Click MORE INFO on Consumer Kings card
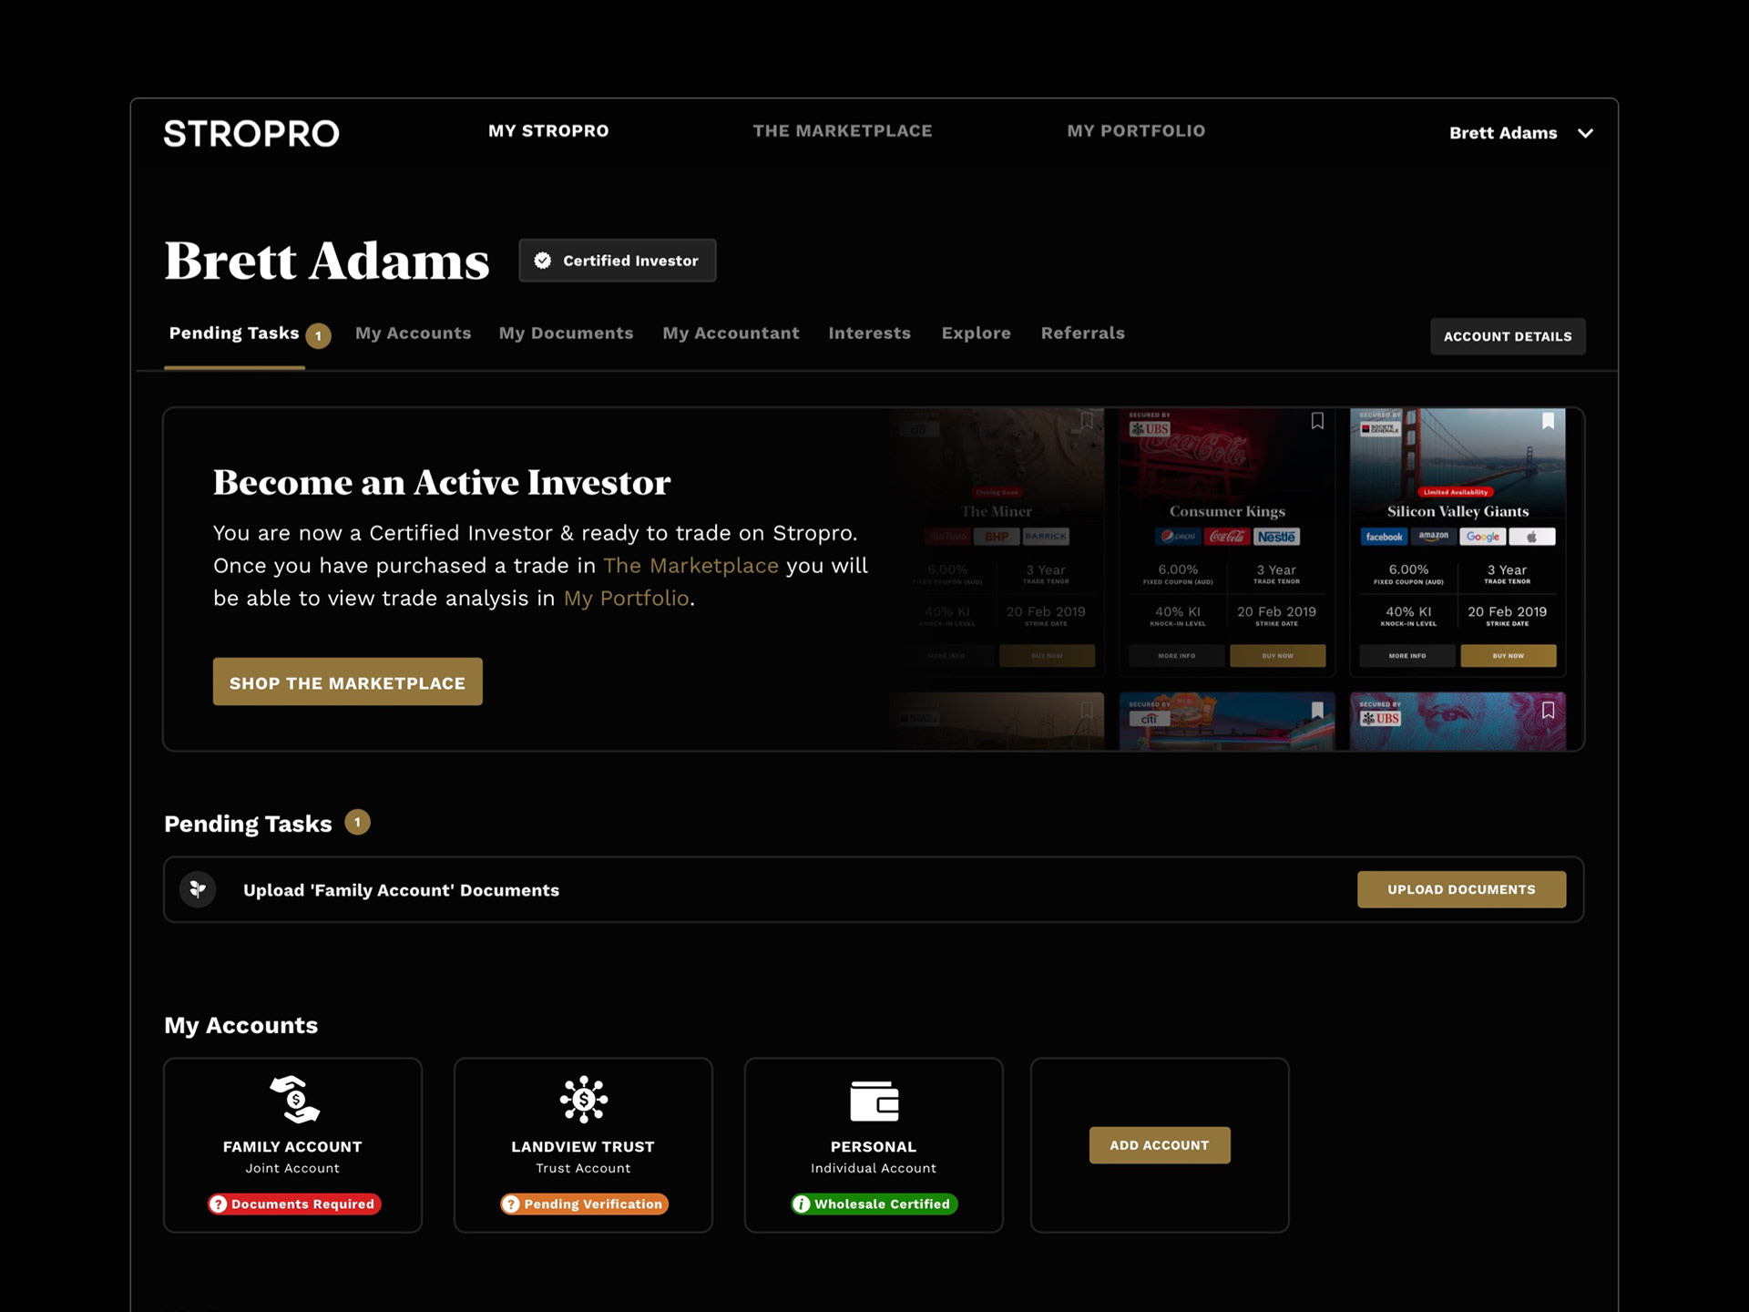Screen dimensions: 1749x1312 [1176, 656]
